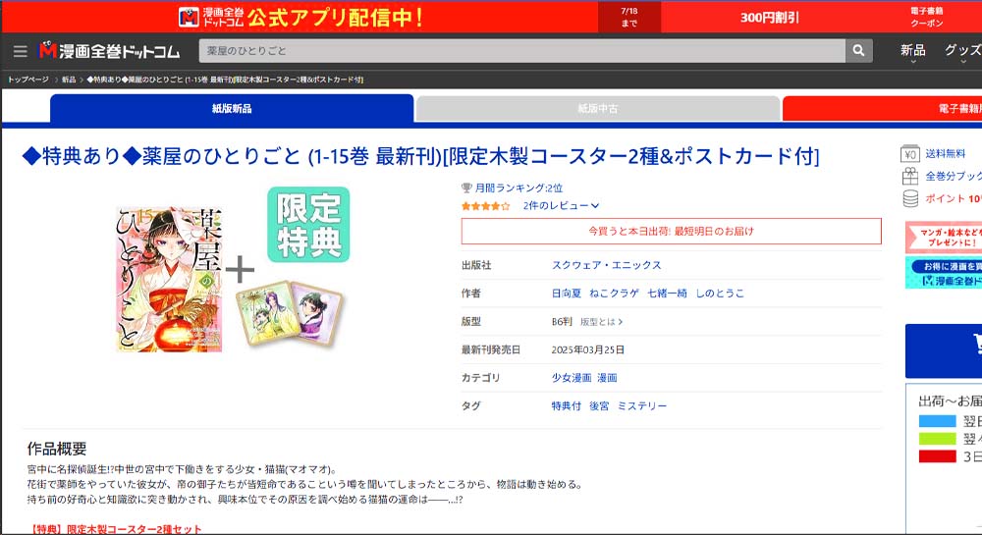Click the app icon in the top red banner

(189, 17)
